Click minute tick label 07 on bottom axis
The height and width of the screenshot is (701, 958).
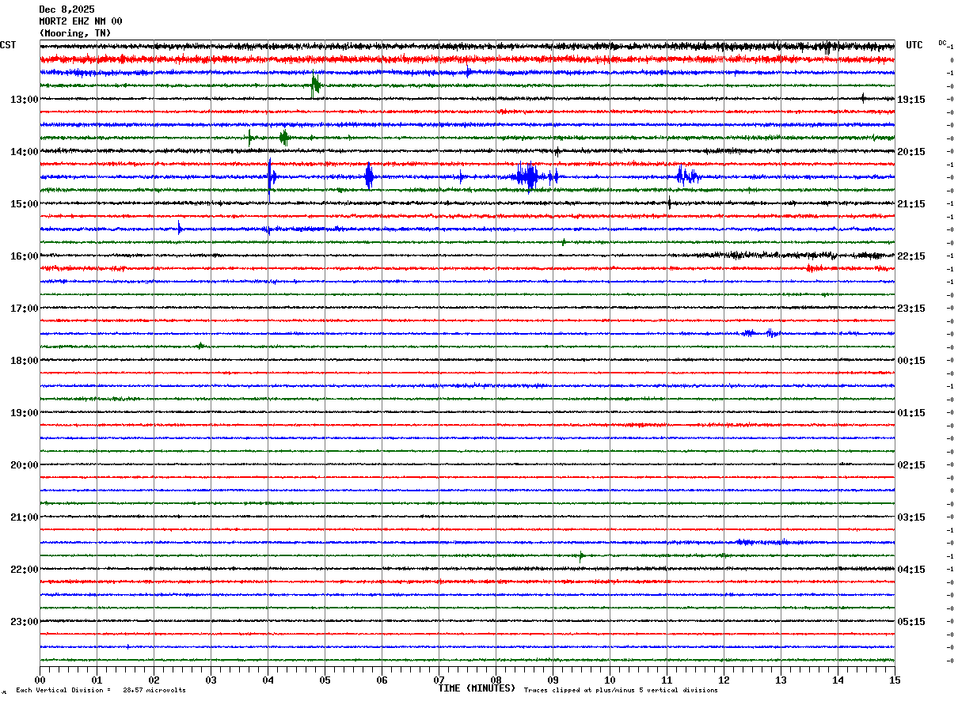click(x=439, y=680)
